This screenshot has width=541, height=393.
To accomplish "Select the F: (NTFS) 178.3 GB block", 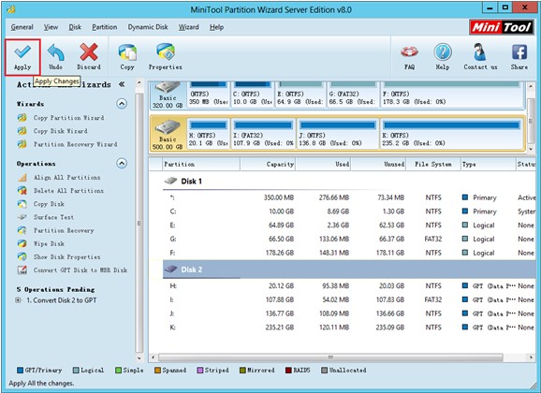I will (x=452, y=95).
